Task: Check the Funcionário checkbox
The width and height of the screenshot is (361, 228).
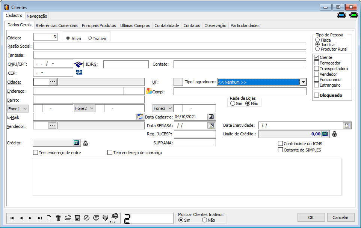Action: click(x=317, y=79)
